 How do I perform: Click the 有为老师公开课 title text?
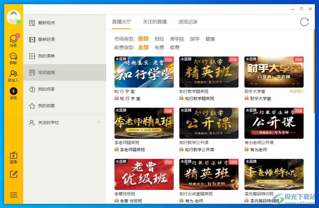pyautogui.click(x=259, y=143)
